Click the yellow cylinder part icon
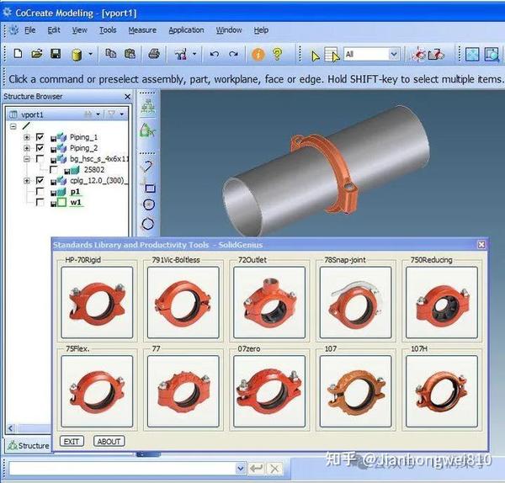The width and height of the screenshot is (505, 483). 77,55
